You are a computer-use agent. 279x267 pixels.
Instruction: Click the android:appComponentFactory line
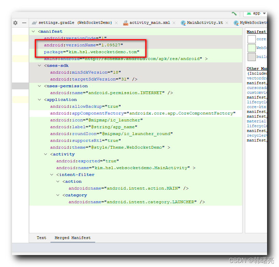click(143, 113)
